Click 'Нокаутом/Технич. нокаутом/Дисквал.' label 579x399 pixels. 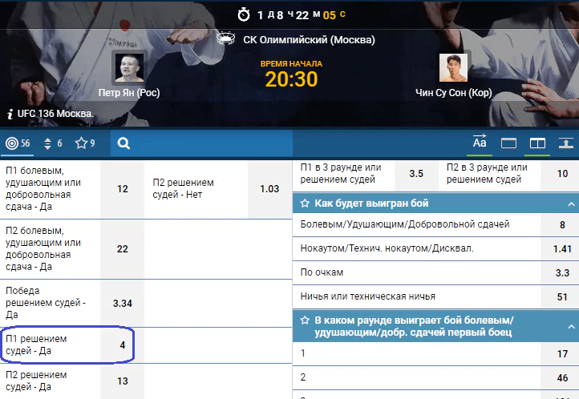pos(387,248)
